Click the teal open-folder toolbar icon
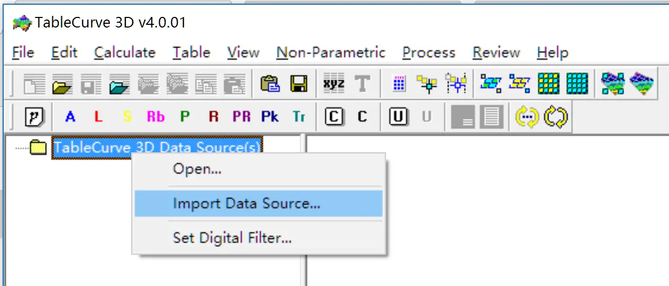 120,84
